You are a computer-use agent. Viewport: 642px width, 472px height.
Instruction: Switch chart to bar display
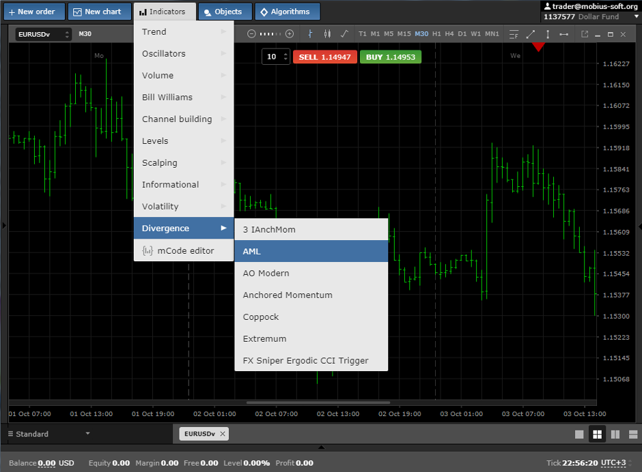310,34
